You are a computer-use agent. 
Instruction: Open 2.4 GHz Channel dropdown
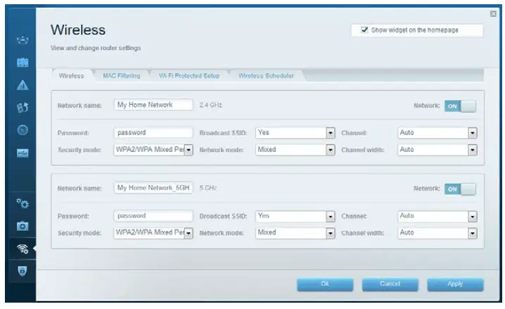click(437, 132)
